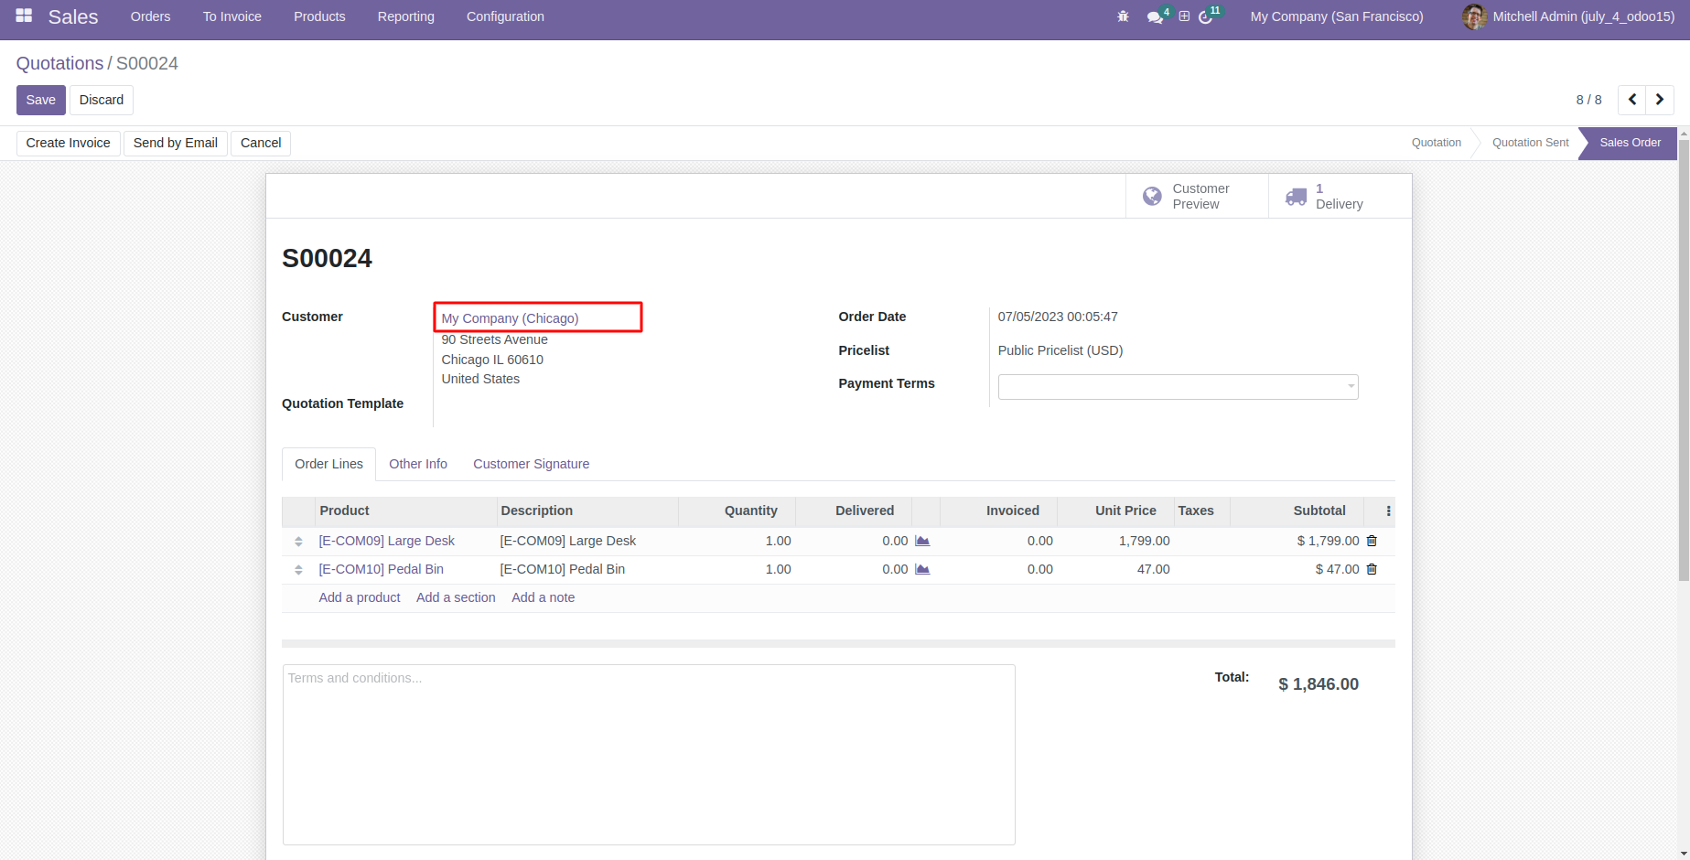Open company switcher My Company (San Francisco)
Viewport: 1690px width, 860px height.
pyautogui.click(x=1337, y=16)
